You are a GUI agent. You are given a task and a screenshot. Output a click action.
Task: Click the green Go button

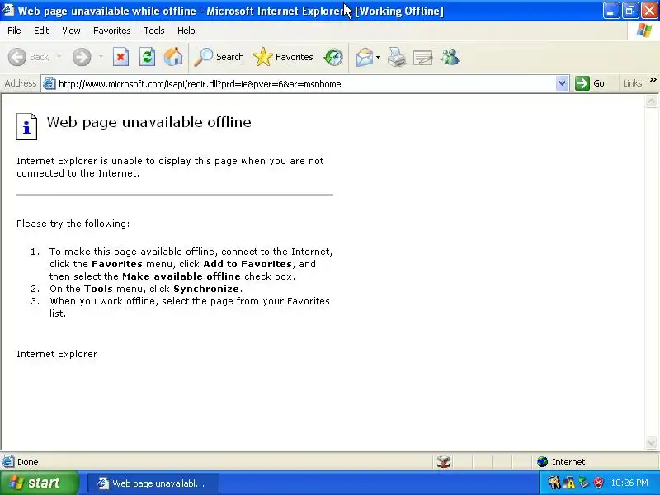click(590, 83)
